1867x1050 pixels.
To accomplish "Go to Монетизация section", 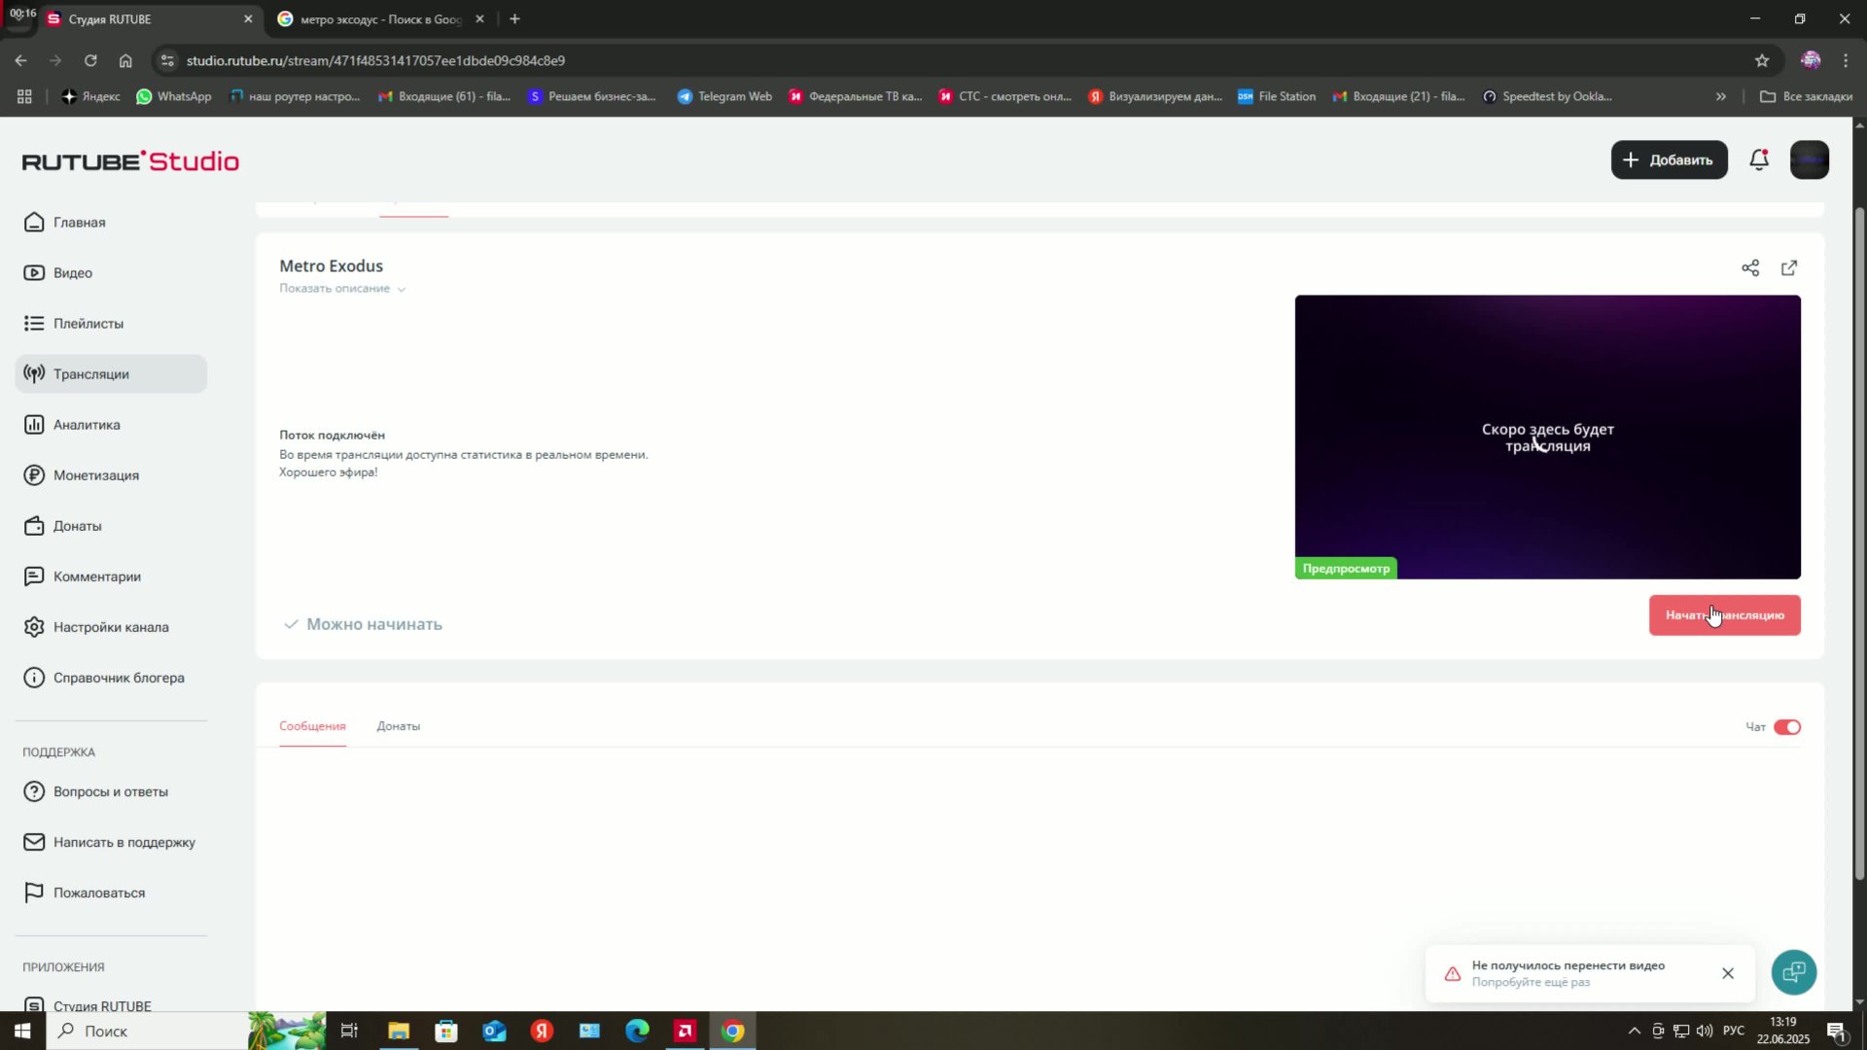I will point(95,475).
